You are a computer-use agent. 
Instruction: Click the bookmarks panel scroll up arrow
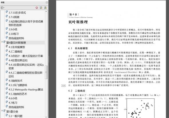[x=46, y=11]
